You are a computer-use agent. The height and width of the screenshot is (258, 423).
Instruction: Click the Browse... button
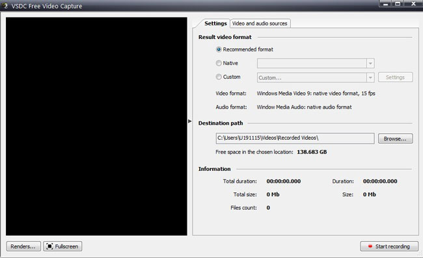395,138
